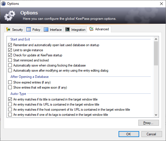Enable Show expired entries (if any)
Viewport: 166px width, 141px height.
click(x=10, y=82)
